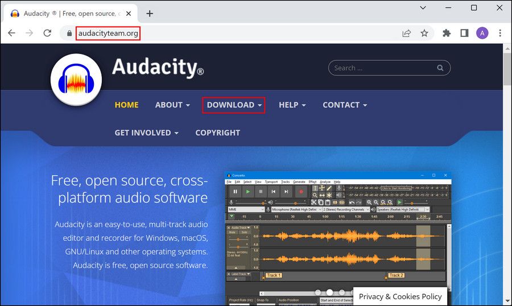Click the Undo arrow in Concerto screenshot

pos(352,202)
